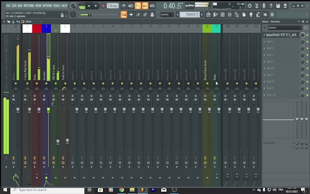Toggle loop recording icon
Image resolution: width=310 pixels, height=194 pixels.
[x=152, y=6]
